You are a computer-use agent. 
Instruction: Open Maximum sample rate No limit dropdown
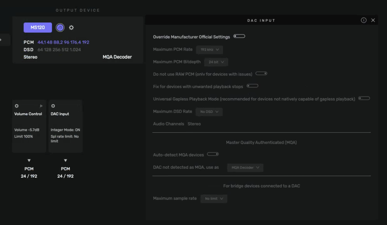pos(214,199)
